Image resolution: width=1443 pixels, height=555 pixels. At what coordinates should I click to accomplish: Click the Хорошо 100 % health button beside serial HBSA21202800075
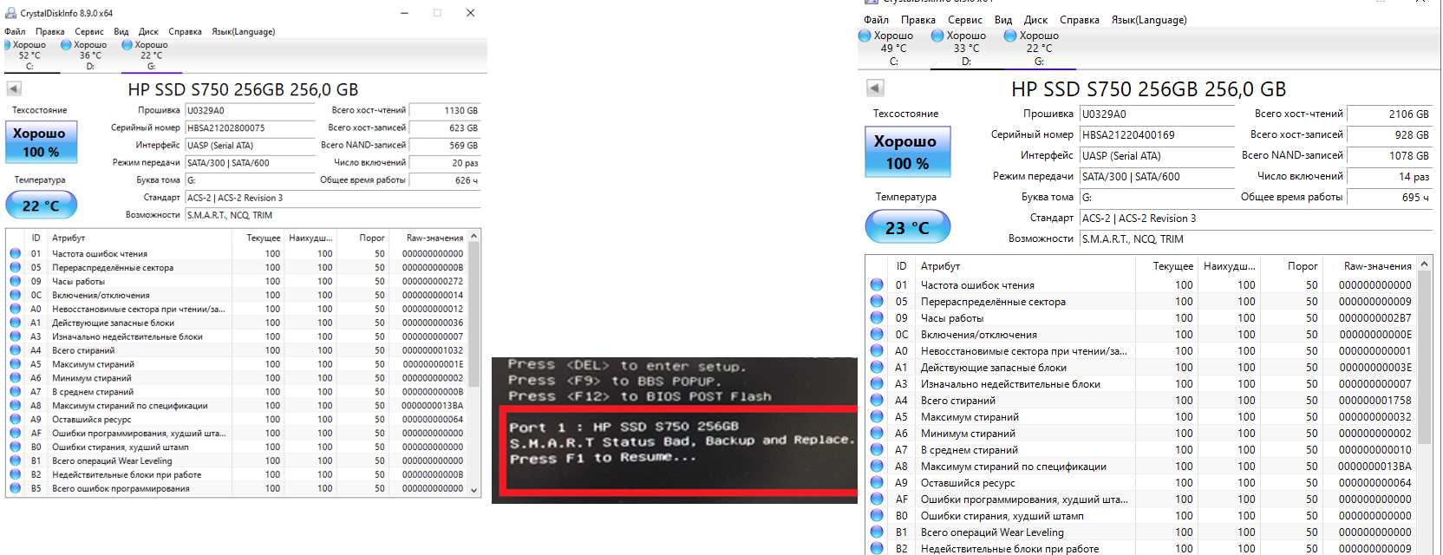coord(42,142)
